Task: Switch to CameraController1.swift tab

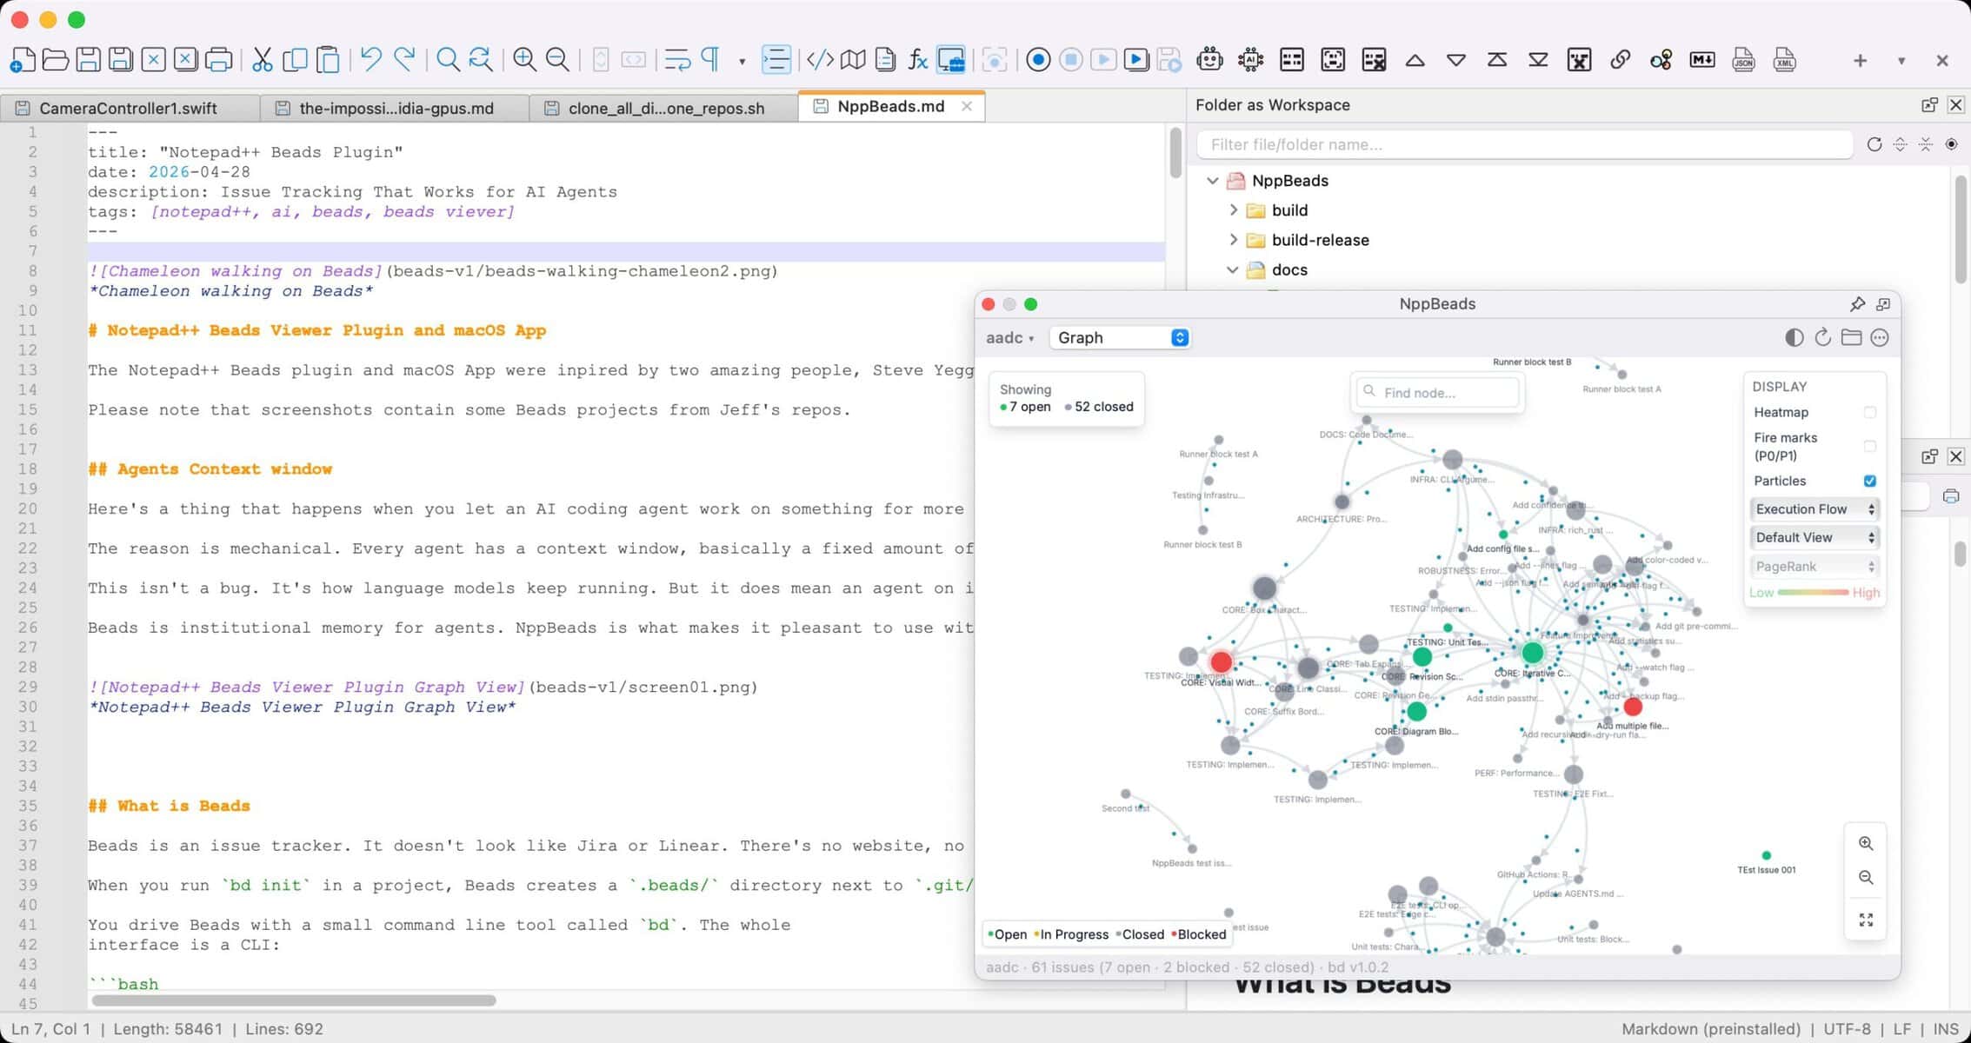Action: tap(128, 109)
